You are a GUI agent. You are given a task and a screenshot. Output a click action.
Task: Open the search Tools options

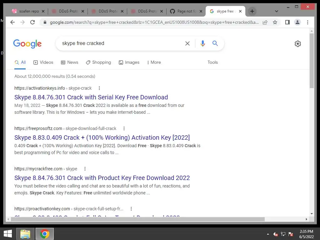(x=212, y=62)
